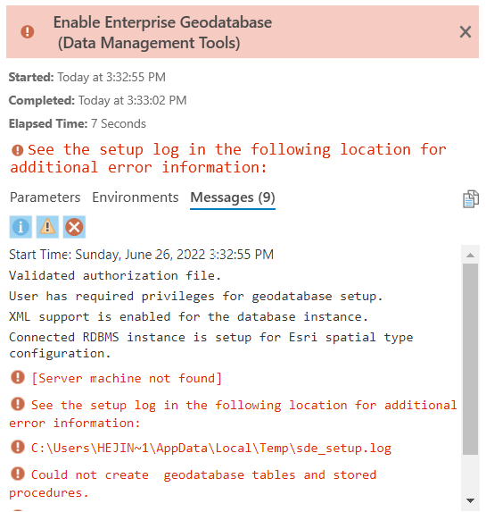Click the Start Time message line
The width and height of the screenshot is (486, 512).
141,255
